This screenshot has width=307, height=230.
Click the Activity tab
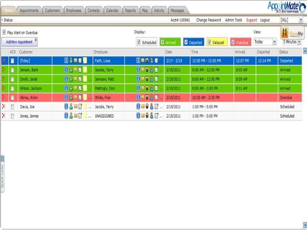point(159,10)
